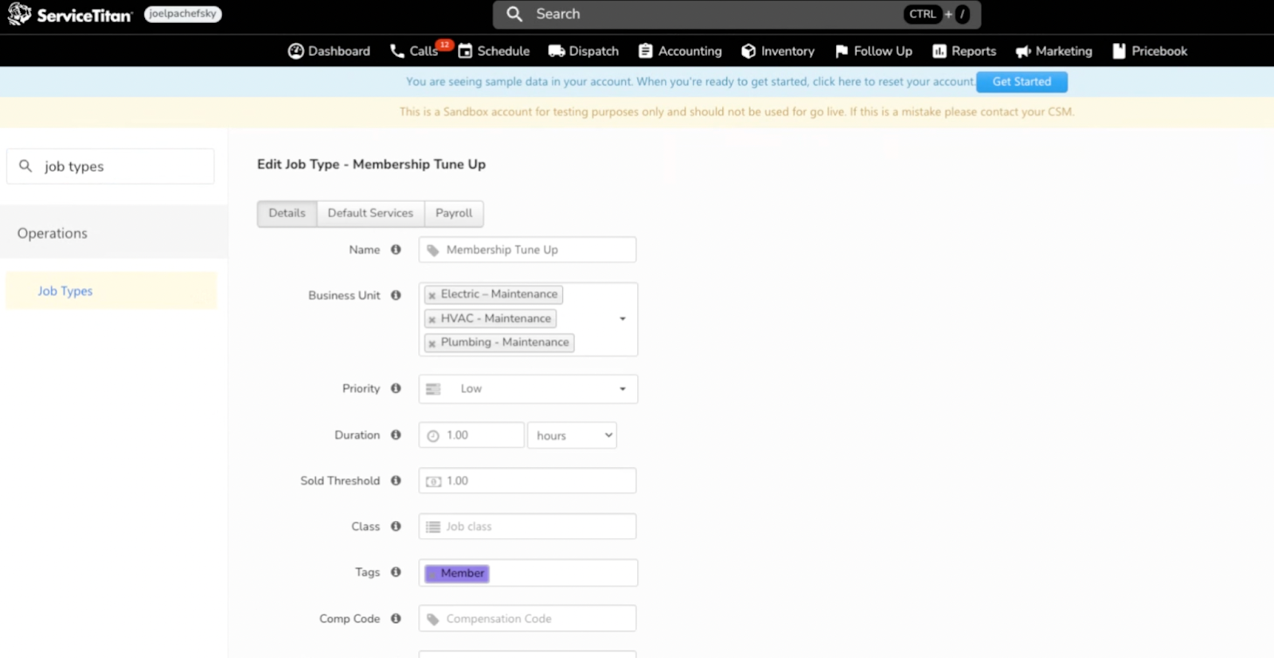Click the Name field with Membership Tune Up

(x=527, y=250)
